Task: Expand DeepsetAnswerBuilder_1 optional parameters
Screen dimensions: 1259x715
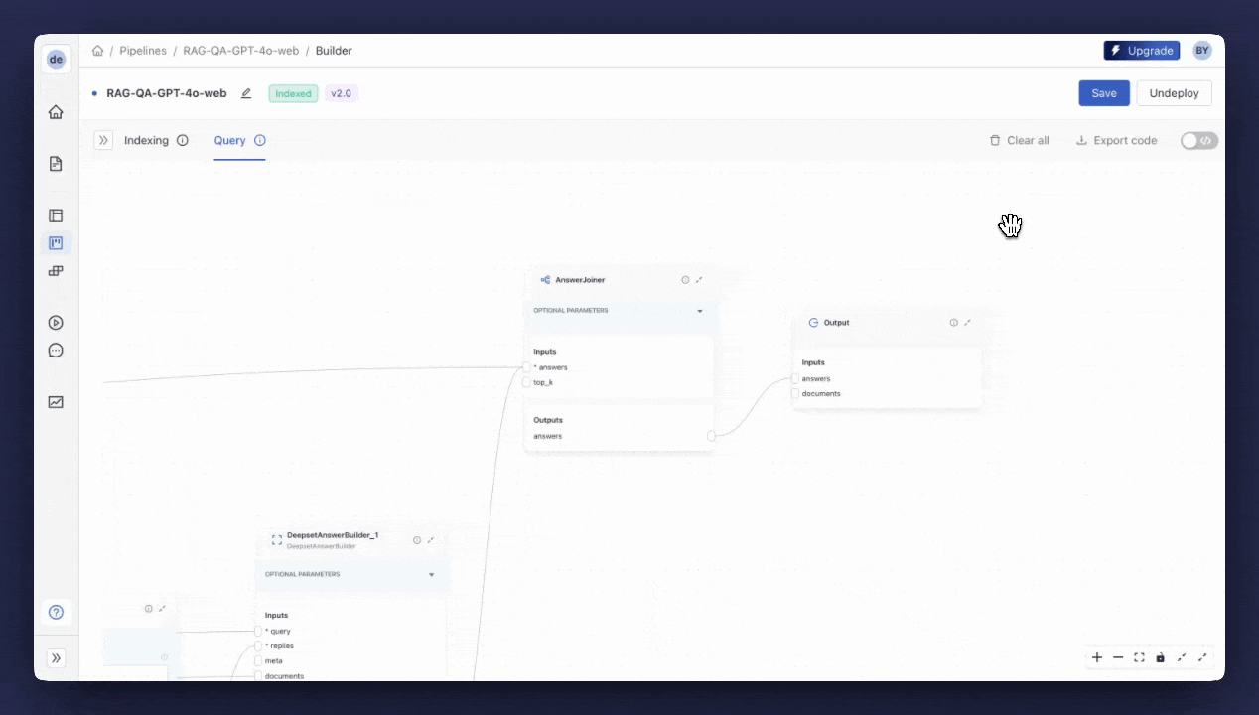Action: (x=431, y=575)
